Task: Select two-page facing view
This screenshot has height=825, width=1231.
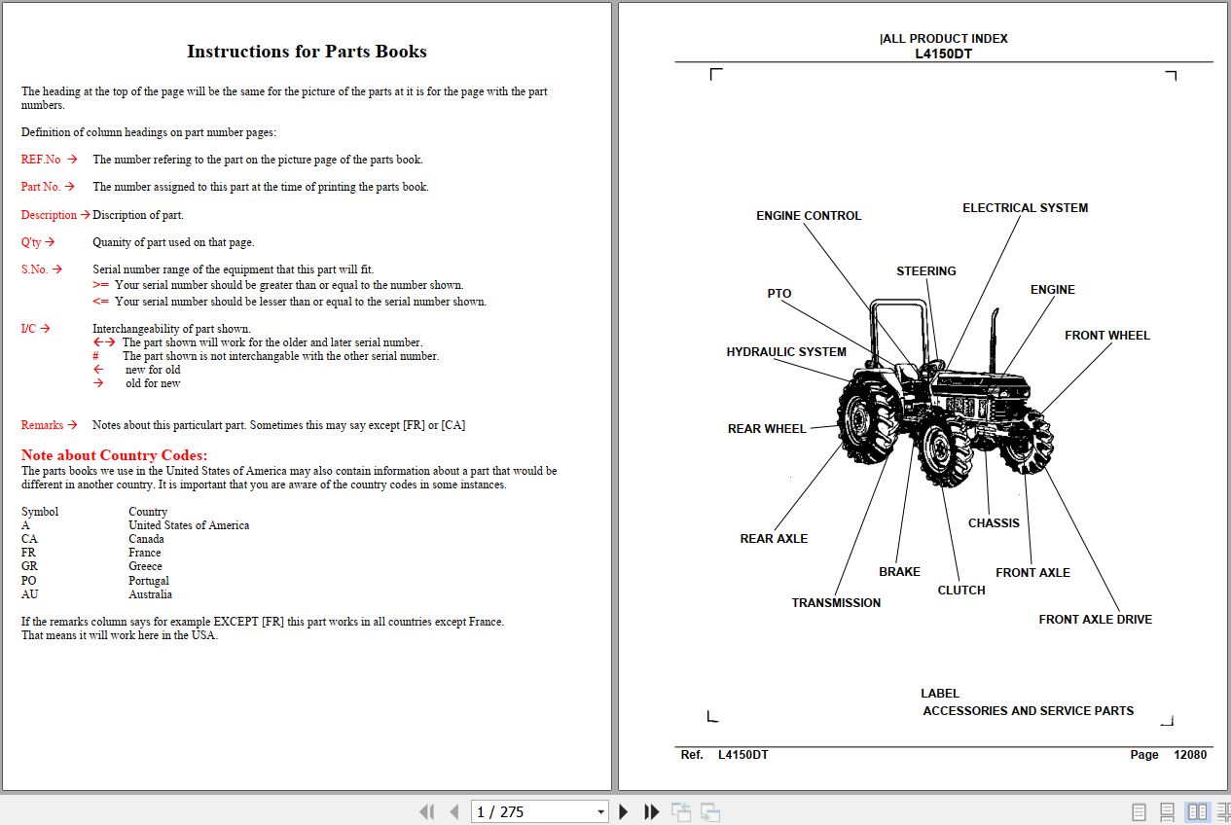Action: 1197,811
